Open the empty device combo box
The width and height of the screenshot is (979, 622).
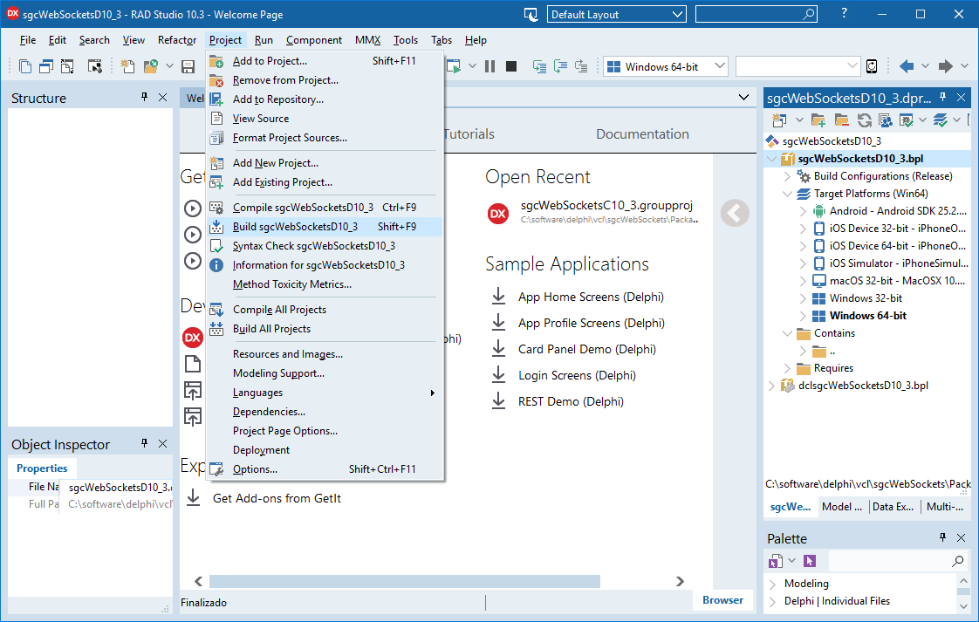[798, 65]
